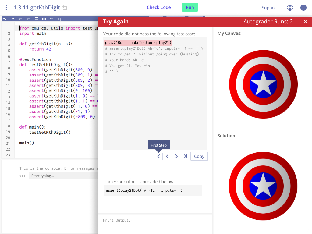Click the 'def main():' code line
The height and width of the screenshot is (234, 312).
click(33, 127)
